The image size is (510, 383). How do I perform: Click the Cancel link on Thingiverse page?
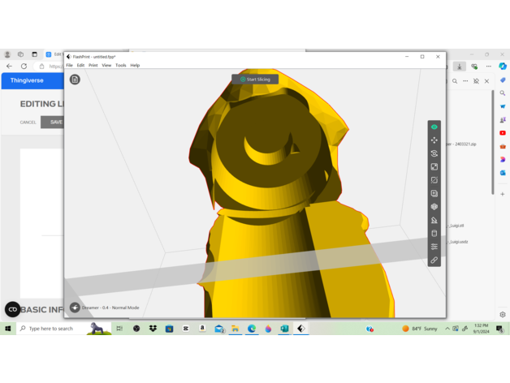[28, 123]
